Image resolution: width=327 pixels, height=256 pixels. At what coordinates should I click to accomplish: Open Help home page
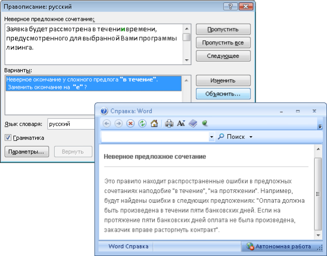[154, 123]
